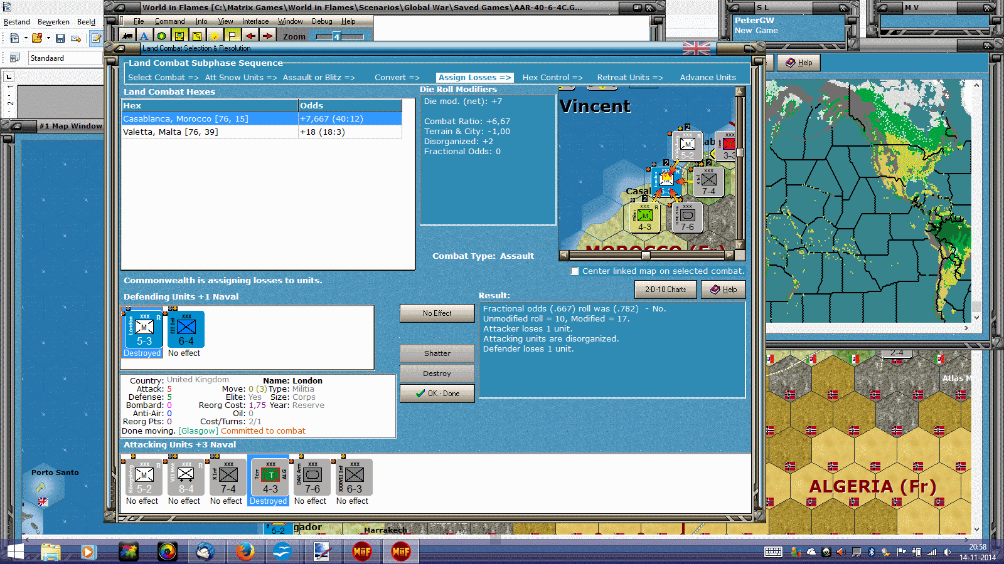Click the Windows Start button

coord(14,551)
